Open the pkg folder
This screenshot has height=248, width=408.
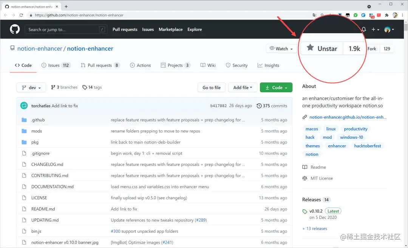tap(35, 142)
